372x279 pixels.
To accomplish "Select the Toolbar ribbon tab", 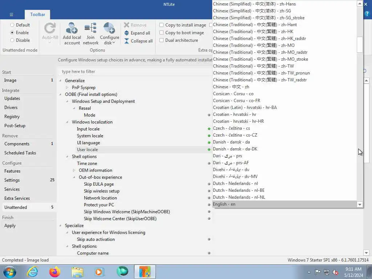I will coord(37,15).
